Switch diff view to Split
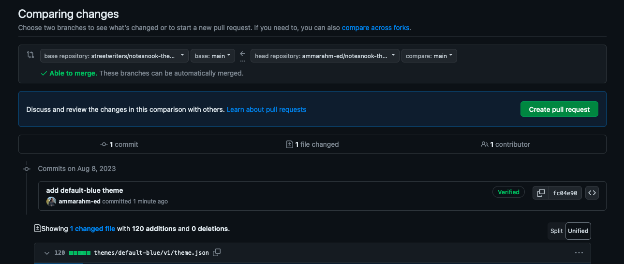 (x=556, y=231)
